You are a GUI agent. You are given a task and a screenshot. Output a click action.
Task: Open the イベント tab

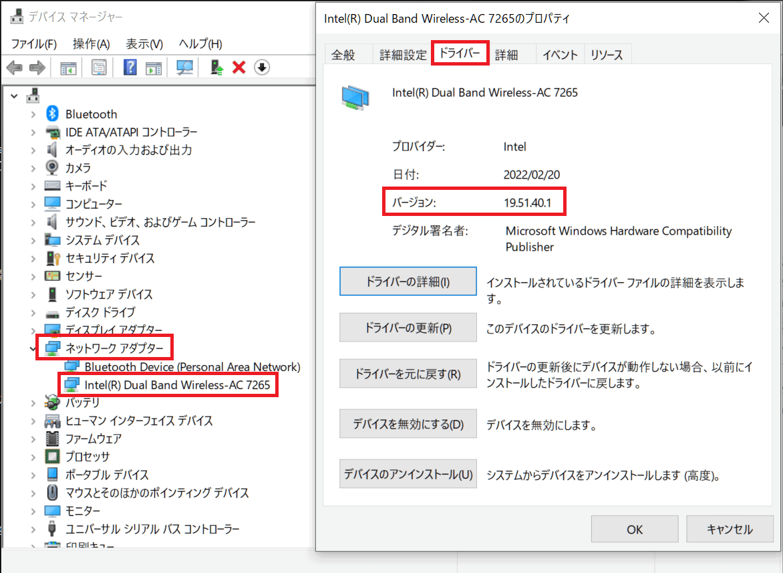(x=561, y=54)
